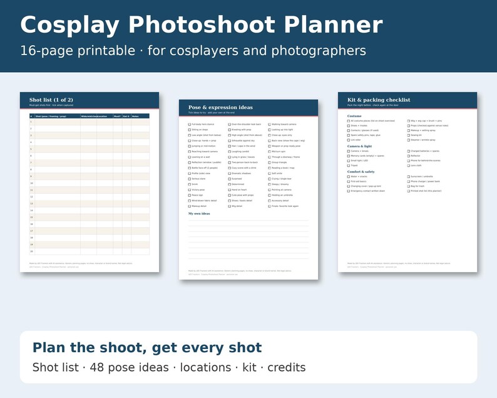Tick the 'Group triangle' checkbox

[269, 162]
